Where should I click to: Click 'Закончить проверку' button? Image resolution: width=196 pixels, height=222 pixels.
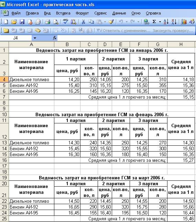tap(173, 31)
